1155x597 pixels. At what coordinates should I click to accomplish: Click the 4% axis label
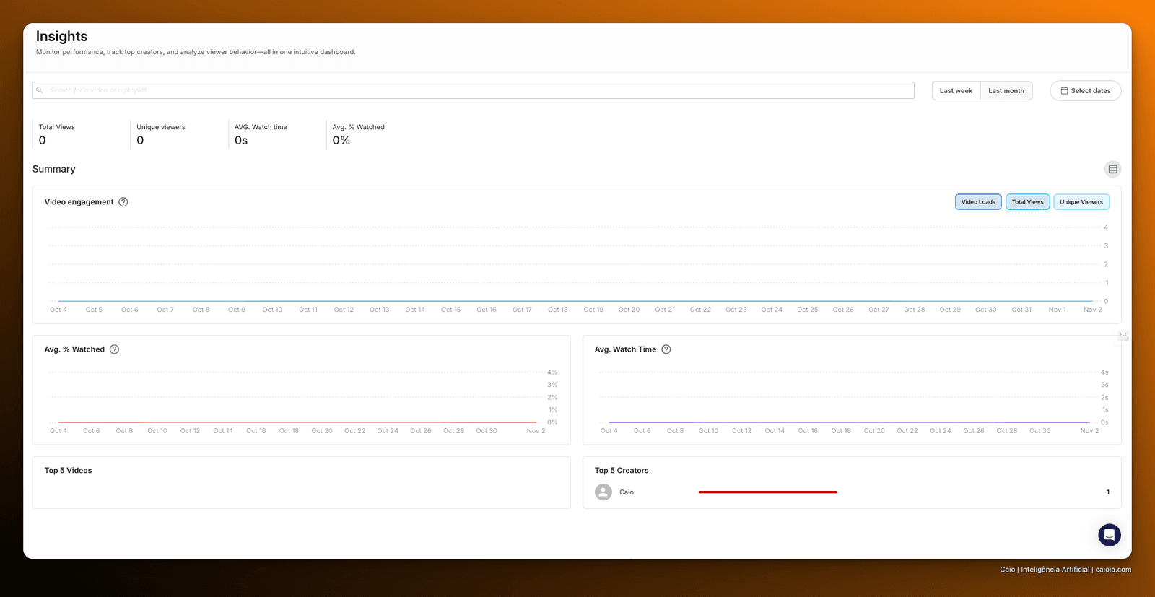(x=552, y=372)
